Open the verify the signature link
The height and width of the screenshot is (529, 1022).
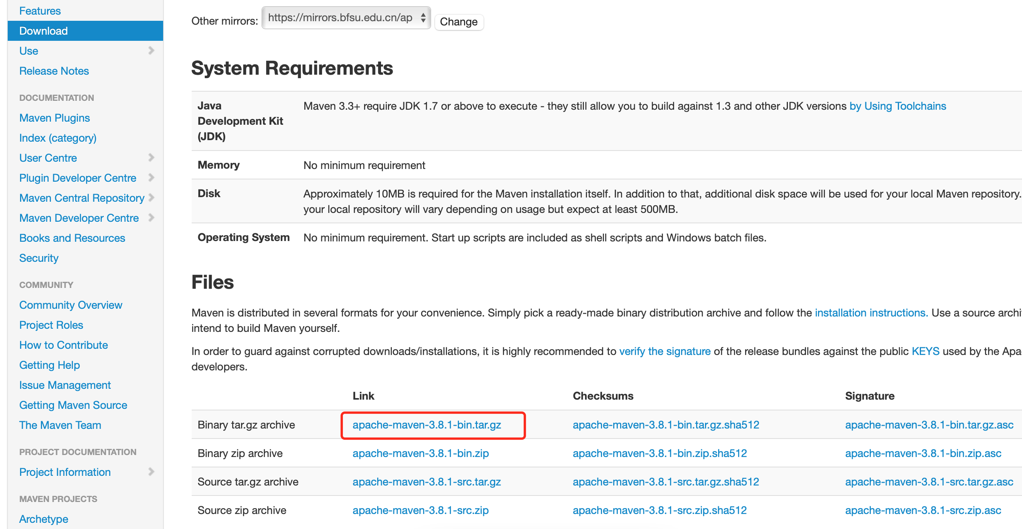(x=665, y=351)
